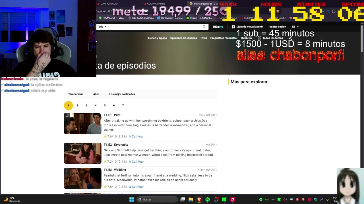
Task: Open the T1.E1 · Pilot episode title
Action: [112, 115]
